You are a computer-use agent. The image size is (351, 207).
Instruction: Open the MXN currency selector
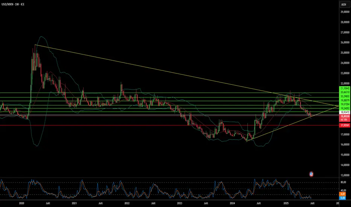pos(343,5)
